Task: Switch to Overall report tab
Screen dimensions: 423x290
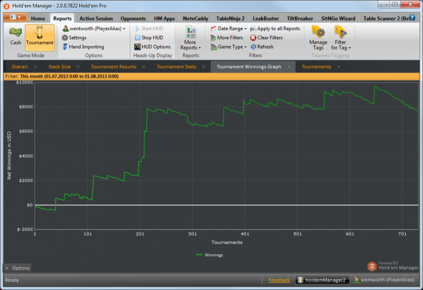Action: point(20,67)
